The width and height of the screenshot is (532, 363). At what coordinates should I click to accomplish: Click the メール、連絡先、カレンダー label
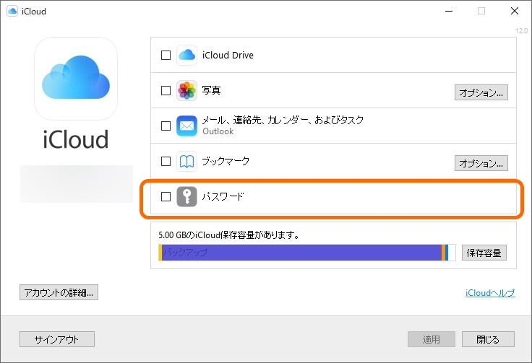283,120
